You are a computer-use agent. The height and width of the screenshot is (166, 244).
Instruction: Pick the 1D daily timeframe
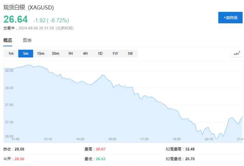point(100,53)
